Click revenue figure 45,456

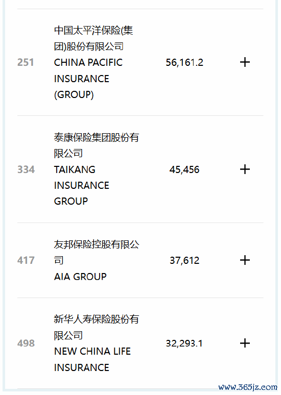[x=184, y=169]
